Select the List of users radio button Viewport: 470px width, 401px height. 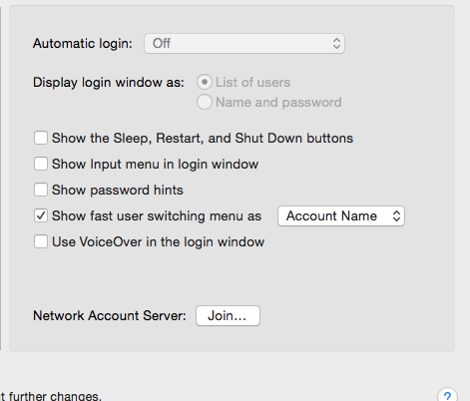point(205,82)
